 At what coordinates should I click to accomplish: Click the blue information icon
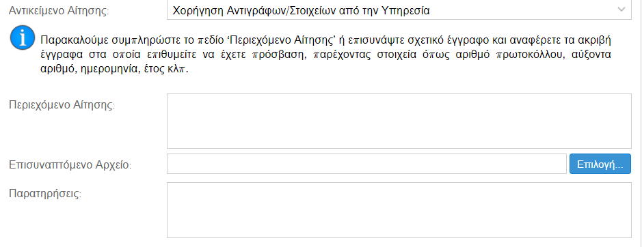[23, 38]
